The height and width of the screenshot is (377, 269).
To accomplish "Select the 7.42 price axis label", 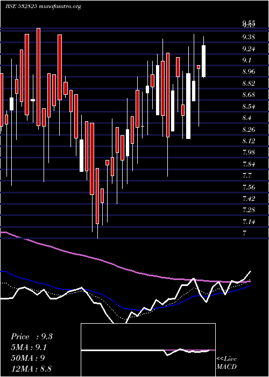I will (x=249, y=199).
